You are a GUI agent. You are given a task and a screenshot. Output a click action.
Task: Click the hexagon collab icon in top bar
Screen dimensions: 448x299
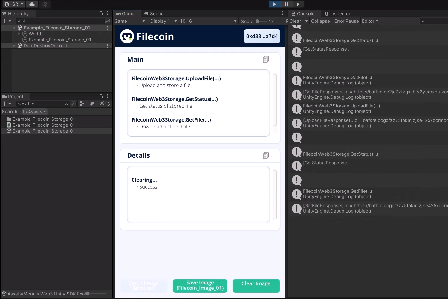45,4
